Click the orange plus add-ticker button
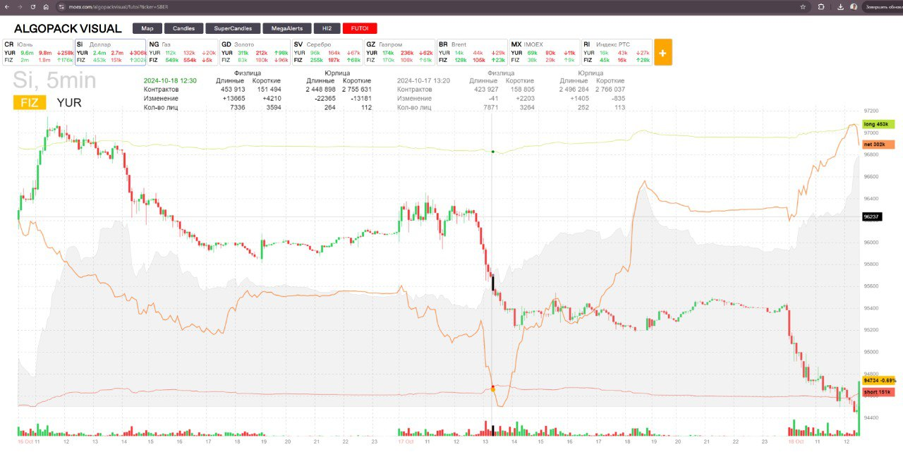The width and height of the screenshot is (903, 452). click(662, 52)
